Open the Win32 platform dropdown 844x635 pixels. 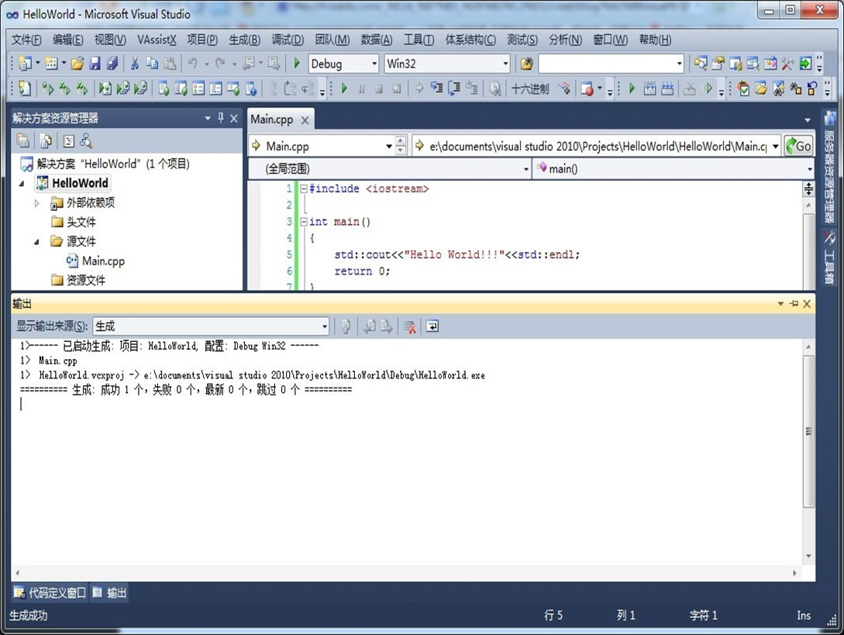[x=505, y=64]
